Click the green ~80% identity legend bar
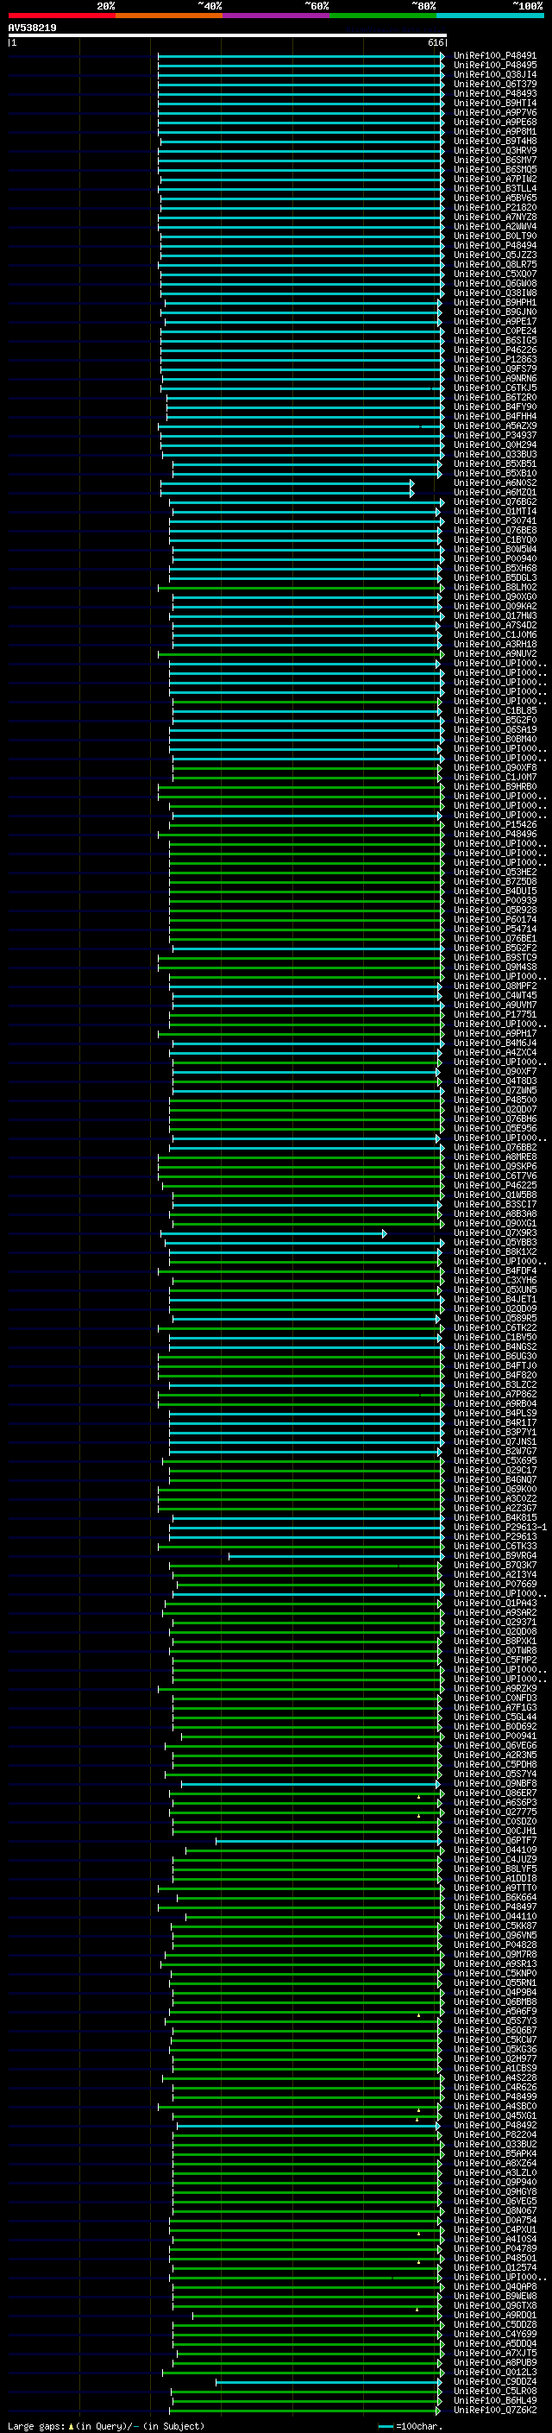552x2433 pixels. [x=383, y=16]
